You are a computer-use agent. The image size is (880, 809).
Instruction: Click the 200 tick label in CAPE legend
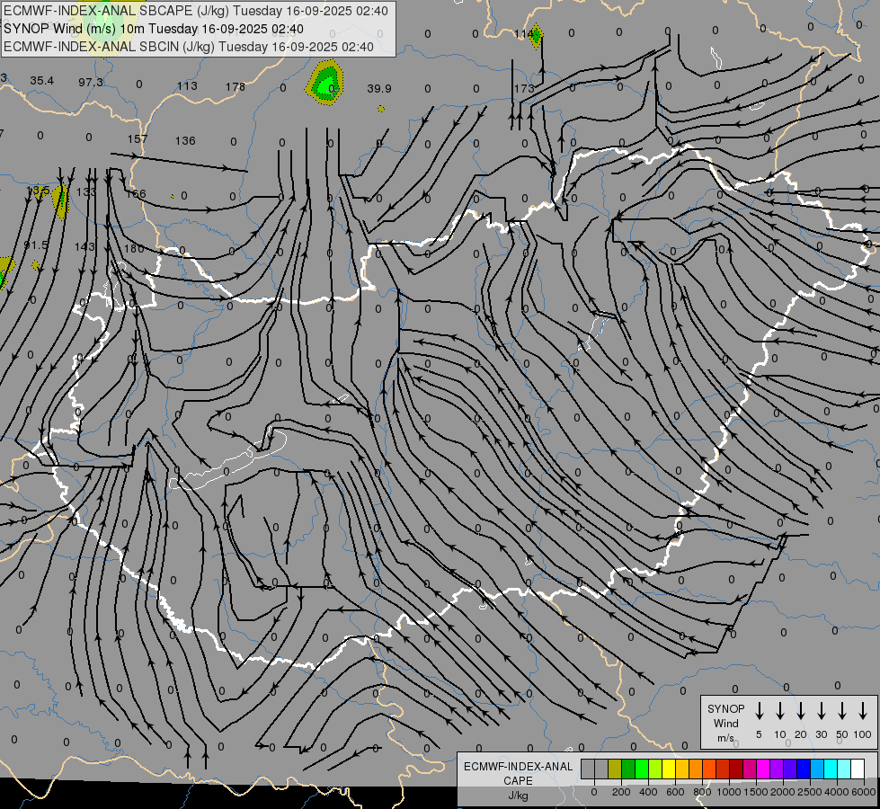(621, 792)
